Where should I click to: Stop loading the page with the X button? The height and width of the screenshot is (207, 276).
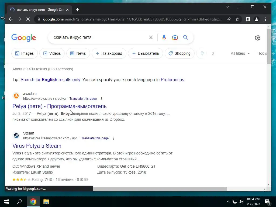28,19
